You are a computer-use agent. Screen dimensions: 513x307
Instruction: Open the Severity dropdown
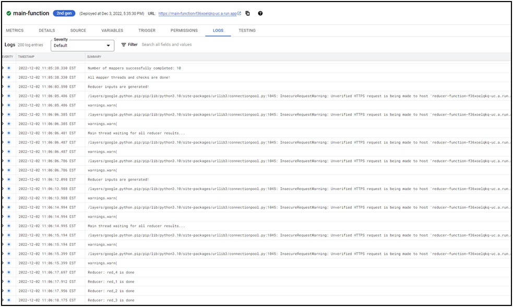(82, 45)
